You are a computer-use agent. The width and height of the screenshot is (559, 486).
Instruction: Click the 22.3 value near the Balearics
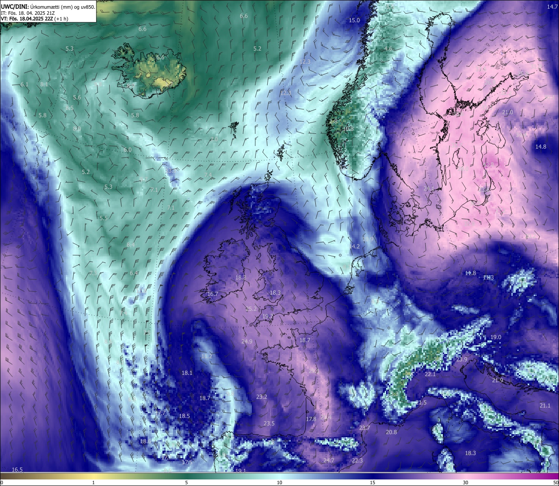[357, 461]
